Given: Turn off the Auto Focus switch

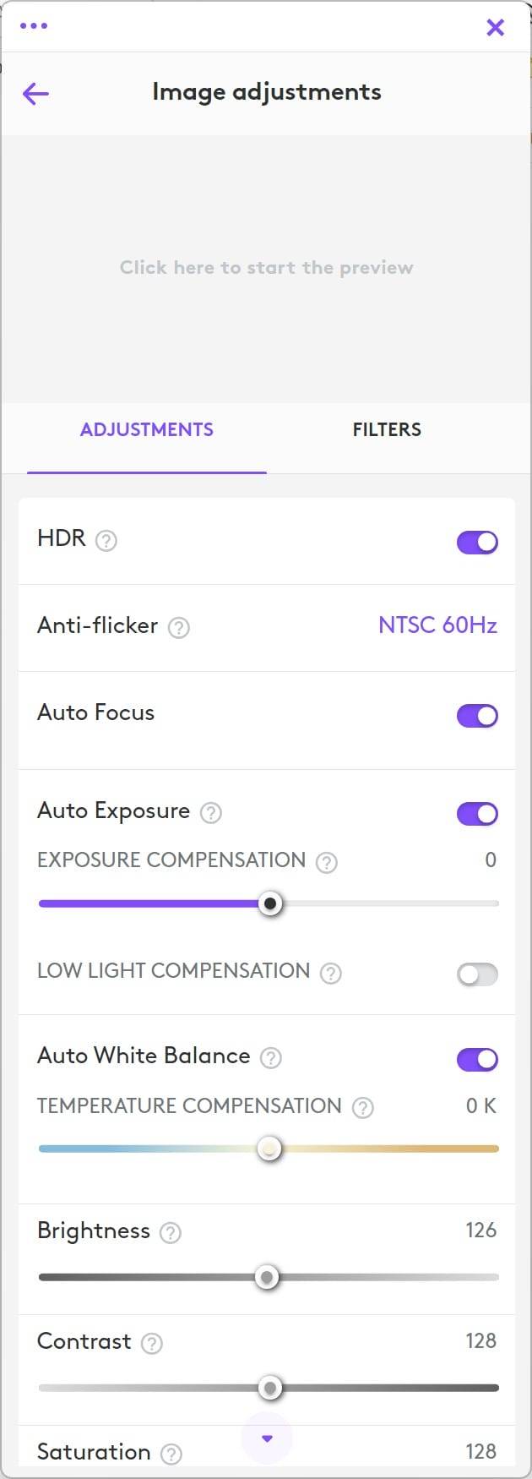Looking at the screenshot, I should tap(477, 715).
